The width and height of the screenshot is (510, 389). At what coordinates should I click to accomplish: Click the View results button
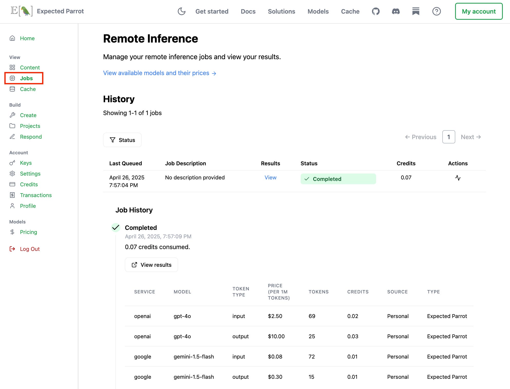151,265
